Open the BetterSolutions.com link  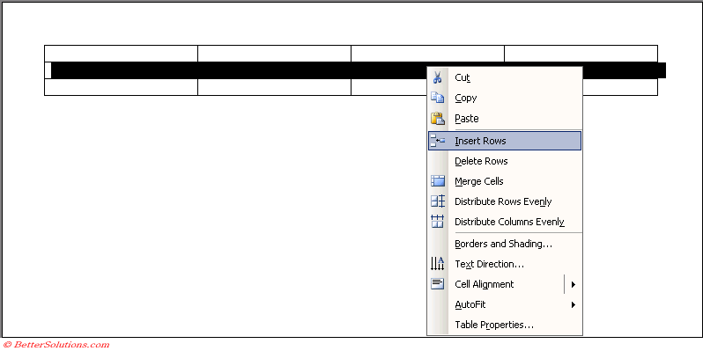point(55,345)
